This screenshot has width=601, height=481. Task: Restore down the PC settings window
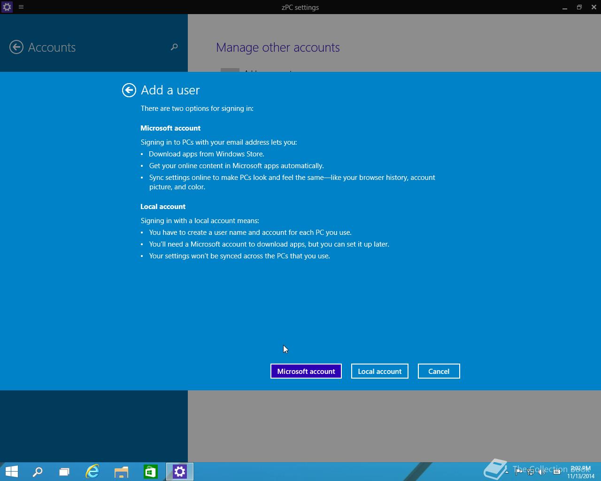tap(579, 7)
